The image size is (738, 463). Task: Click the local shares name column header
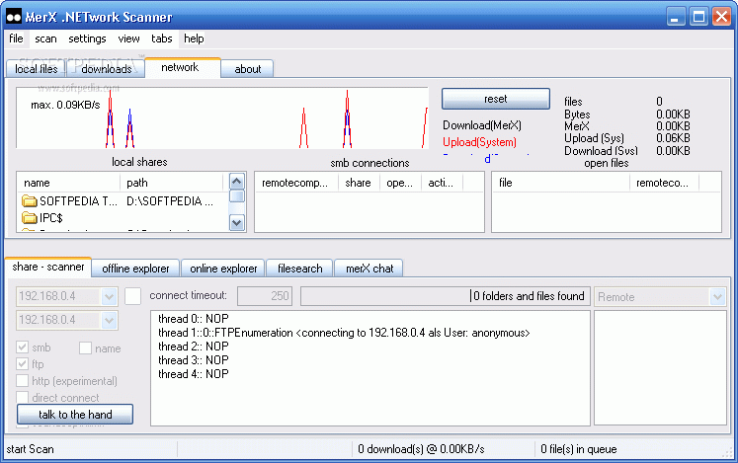coord(69,183)
